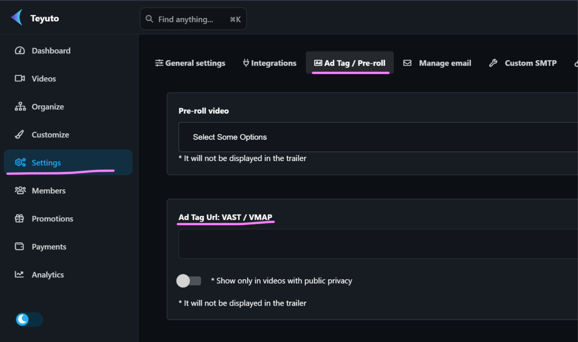Toggle show only in public privacy videos
The width and height of the screenshot is (578, 342).
click(189, 281)
